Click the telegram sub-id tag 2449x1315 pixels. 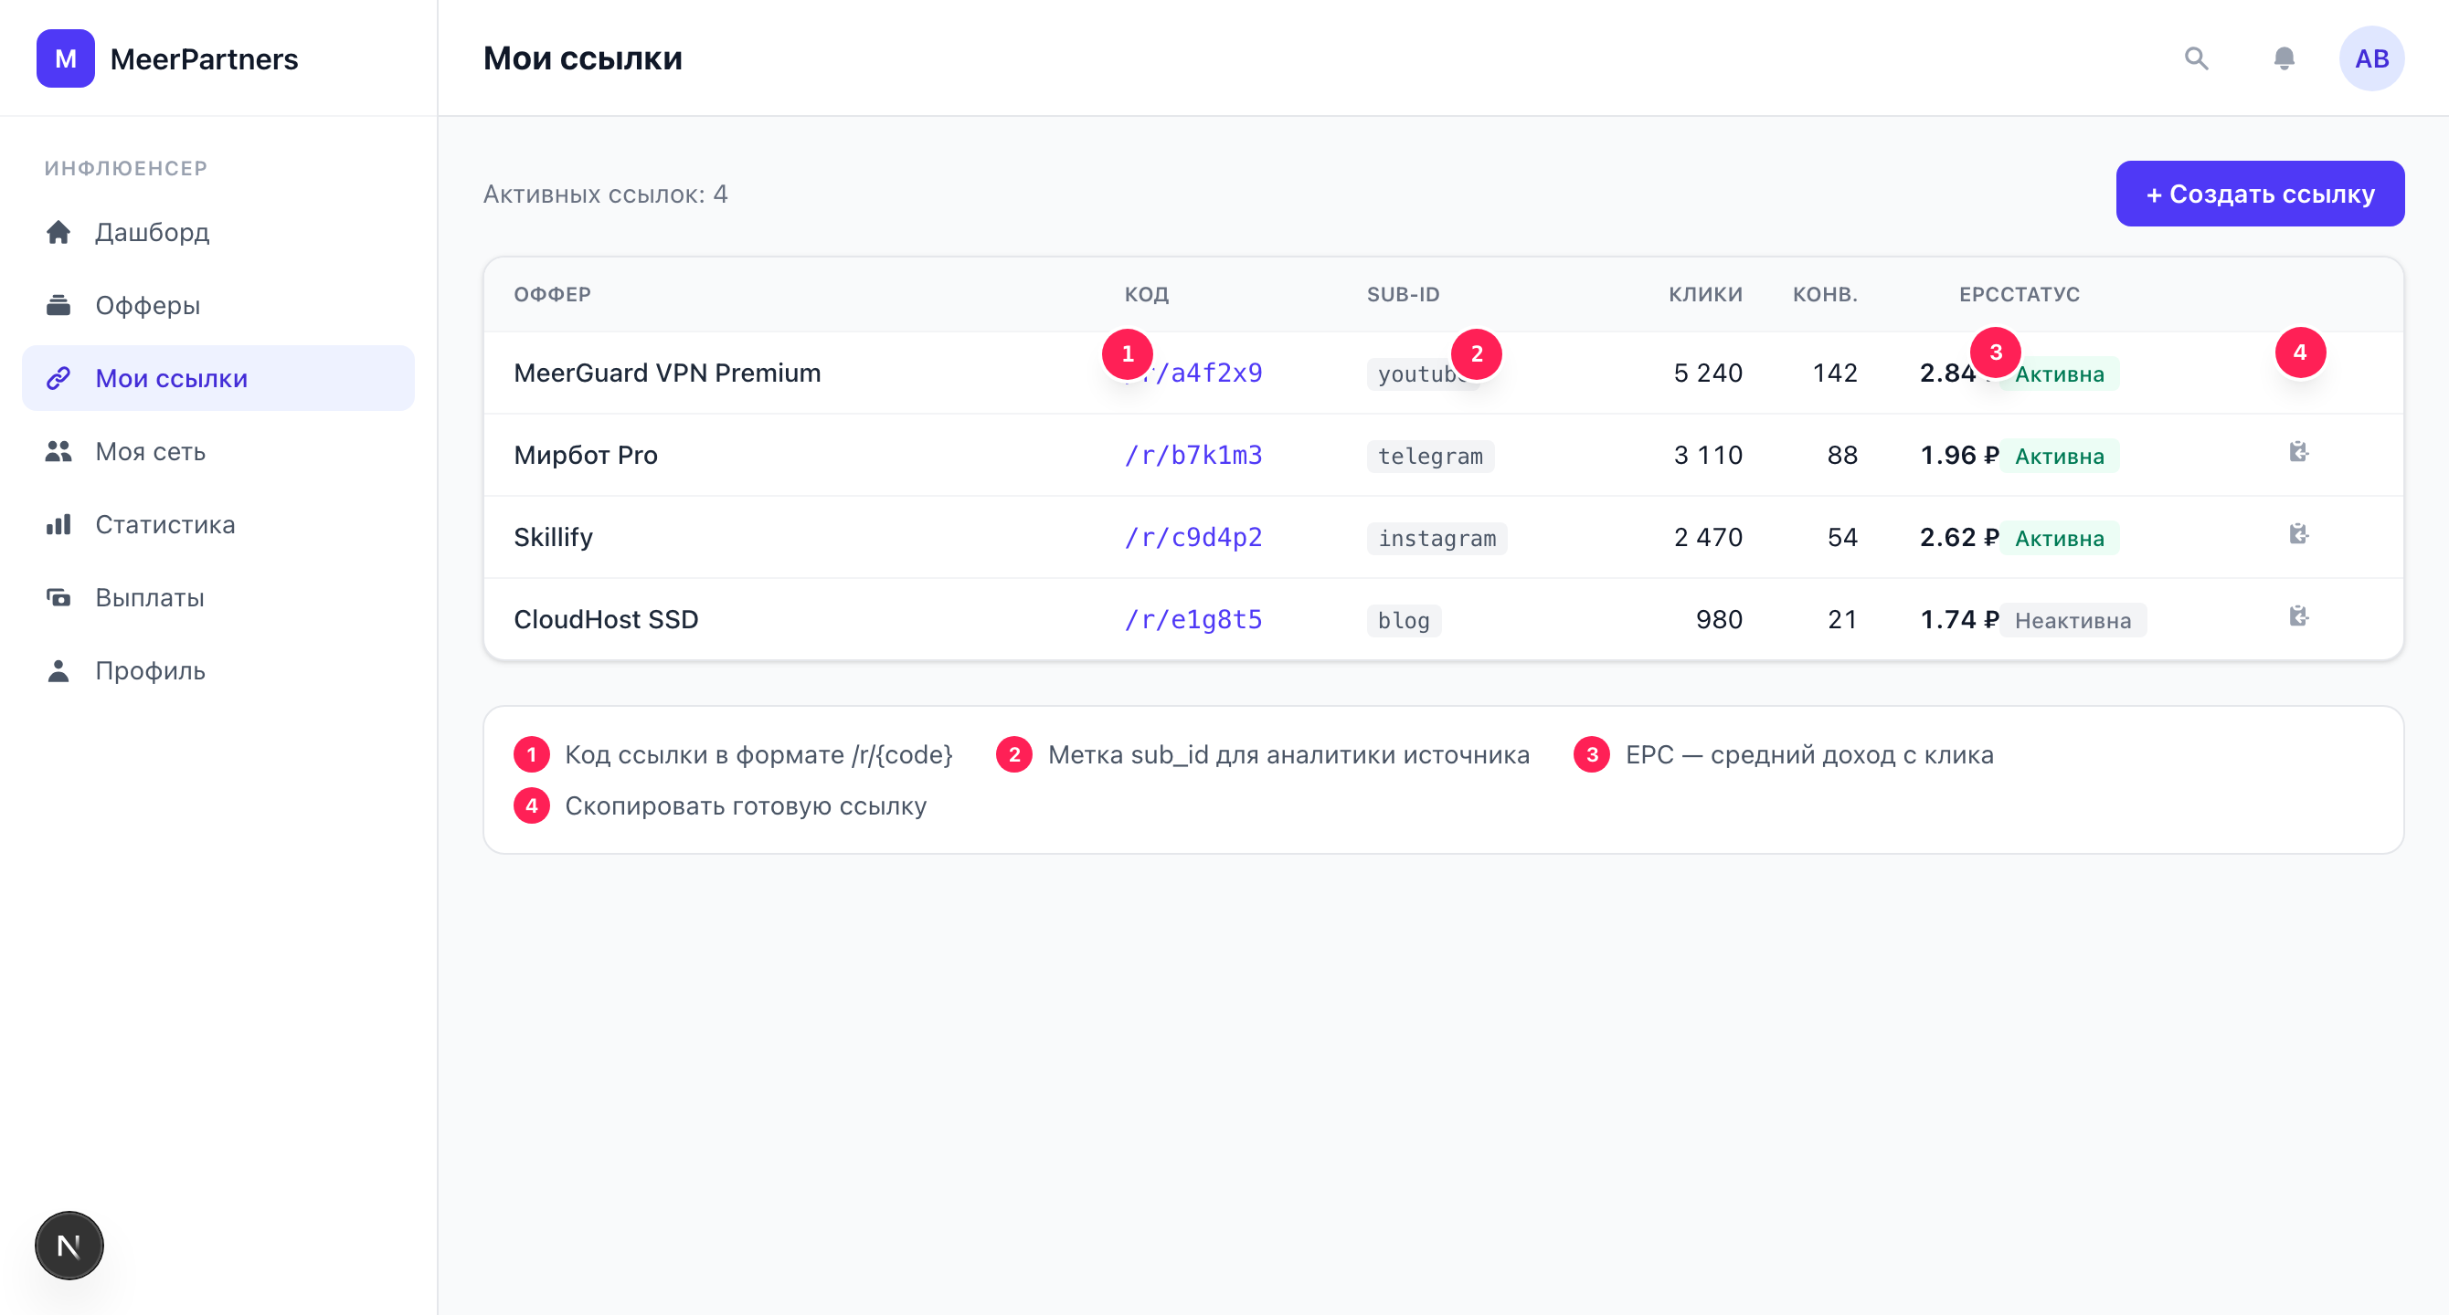(1430, 456)
